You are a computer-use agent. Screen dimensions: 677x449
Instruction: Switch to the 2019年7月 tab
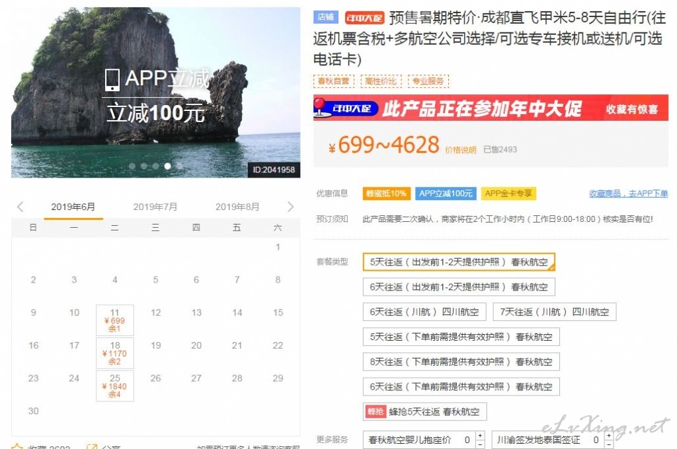(x=155, y=207)
